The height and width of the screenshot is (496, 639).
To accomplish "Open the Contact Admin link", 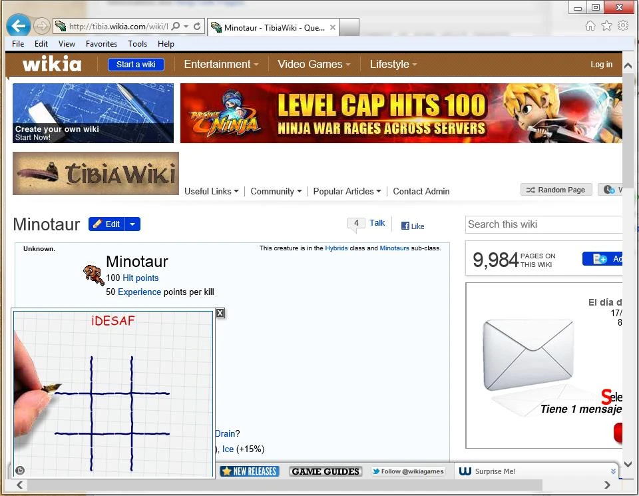I will point(421,191).
